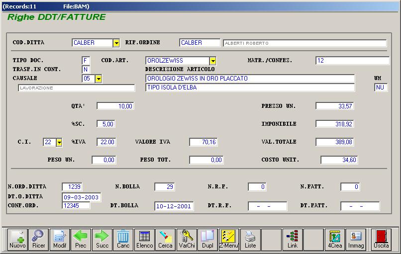The width and height of the screenshot is (401, 254).
Task: Click the Canc trash bin icon
Action: pyautogui.click(x=123, y=240)
